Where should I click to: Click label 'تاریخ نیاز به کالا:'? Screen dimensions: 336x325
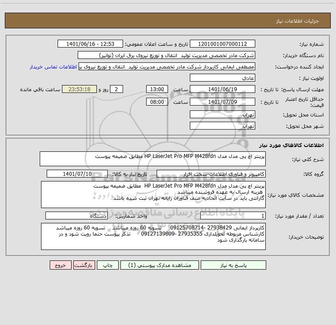click(x=130, y=174)
